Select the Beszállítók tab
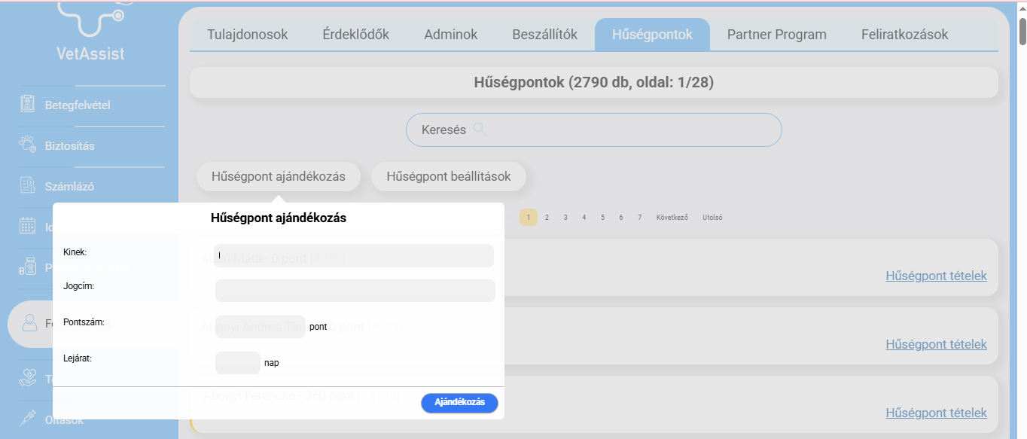Screen dimensions: 1027x439 click(x=544, y=35)
